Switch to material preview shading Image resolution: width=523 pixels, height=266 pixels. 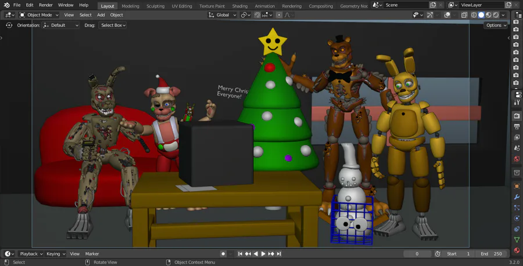coord(488,15)
